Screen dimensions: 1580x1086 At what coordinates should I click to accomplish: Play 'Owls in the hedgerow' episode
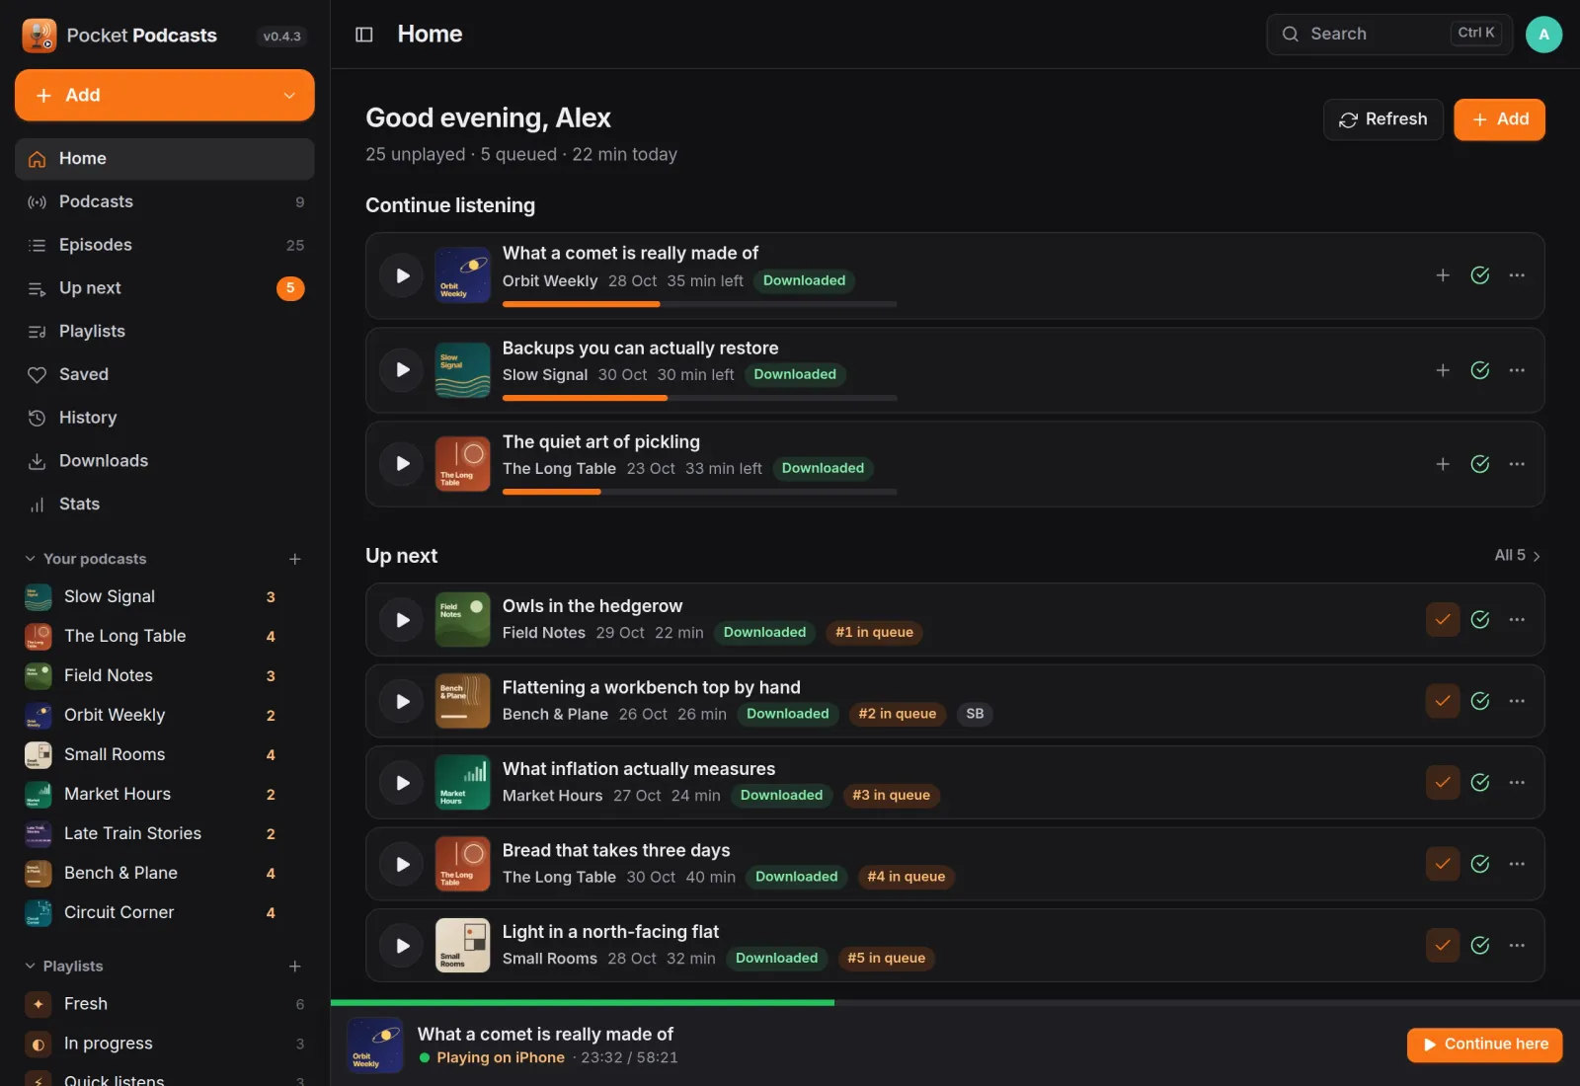click(x=403, y=620)
